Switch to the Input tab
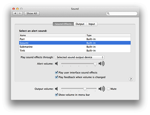This screenshot has height=115, width=150. coord(92,24)
